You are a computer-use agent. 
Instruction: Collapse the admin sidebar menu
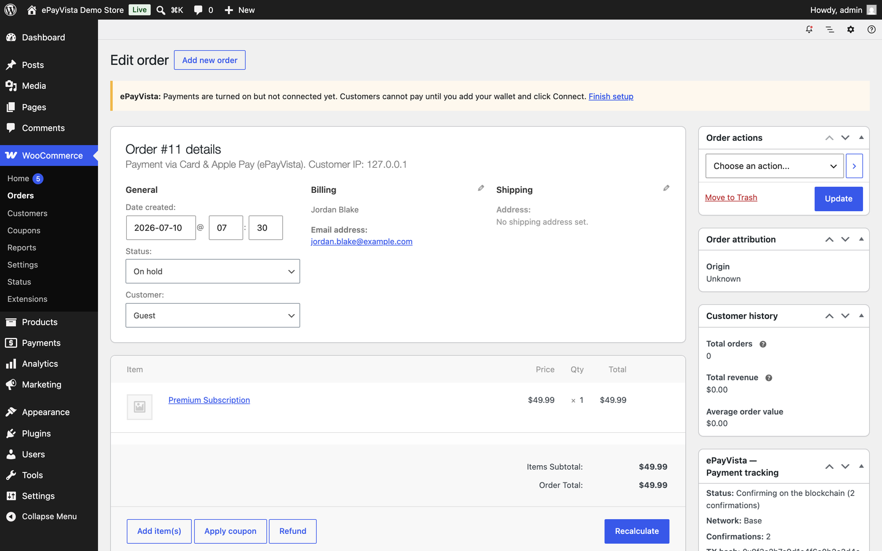[x=49, y=516]
